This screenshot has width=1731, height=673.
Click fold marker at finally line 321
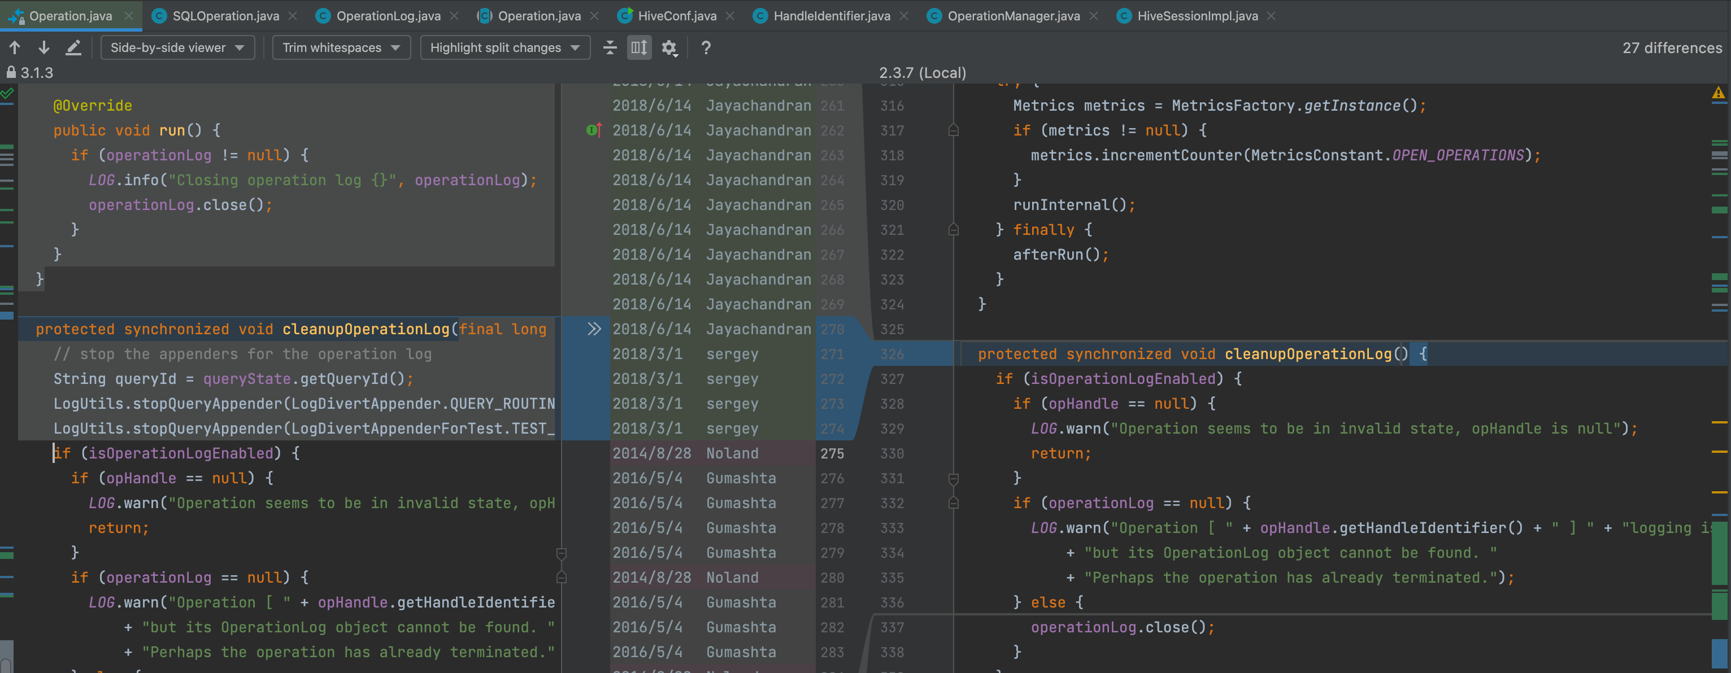(953, 230)
